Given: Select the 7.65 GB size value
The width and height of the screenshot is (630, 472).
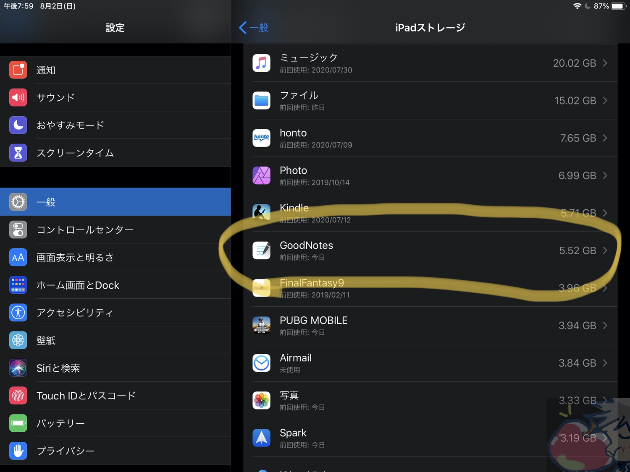Looking at the screenshot, I should (578, 138).
